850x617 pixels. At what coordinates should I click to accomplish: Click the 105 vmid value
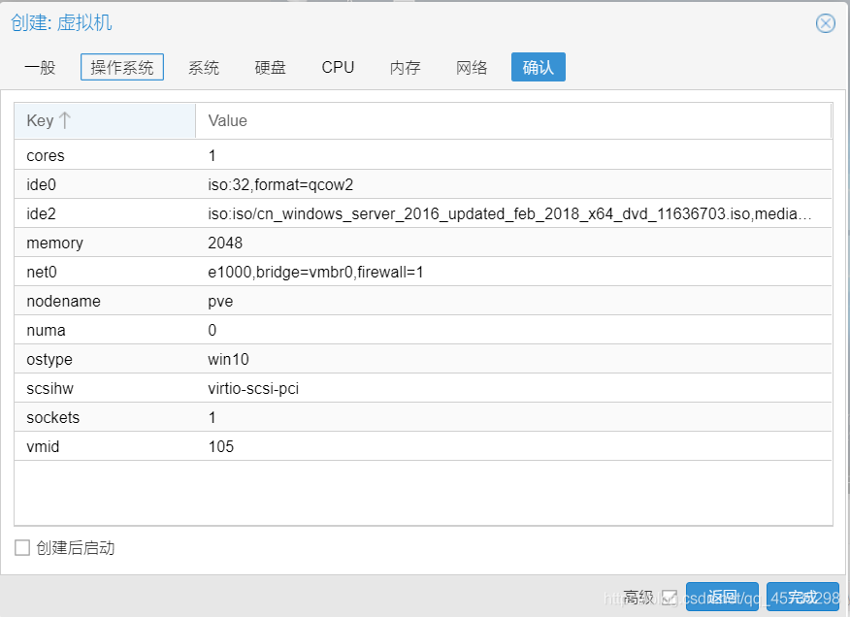coord(220,447)
